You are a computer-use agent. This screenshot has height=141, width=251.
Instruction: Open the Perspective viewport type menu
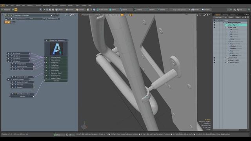[85, 15]
